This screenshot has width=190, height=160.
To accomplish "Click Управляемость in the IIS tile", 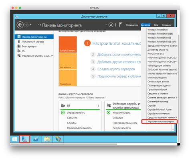I will (76, 113).
